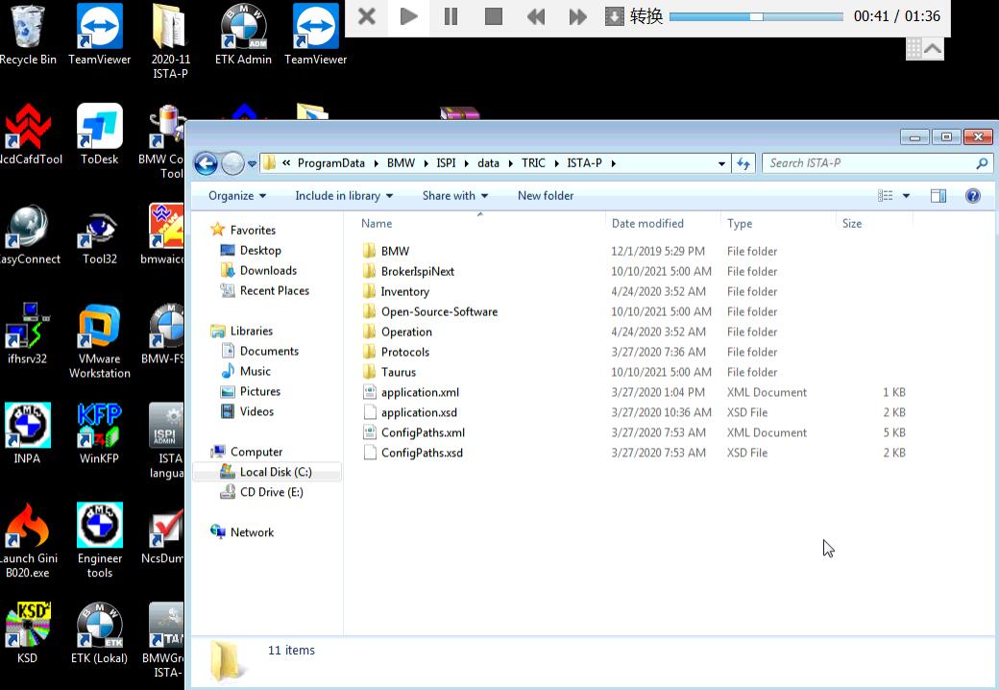
Task: Toggle the preview pane icon
Action: tap(938, 196)
